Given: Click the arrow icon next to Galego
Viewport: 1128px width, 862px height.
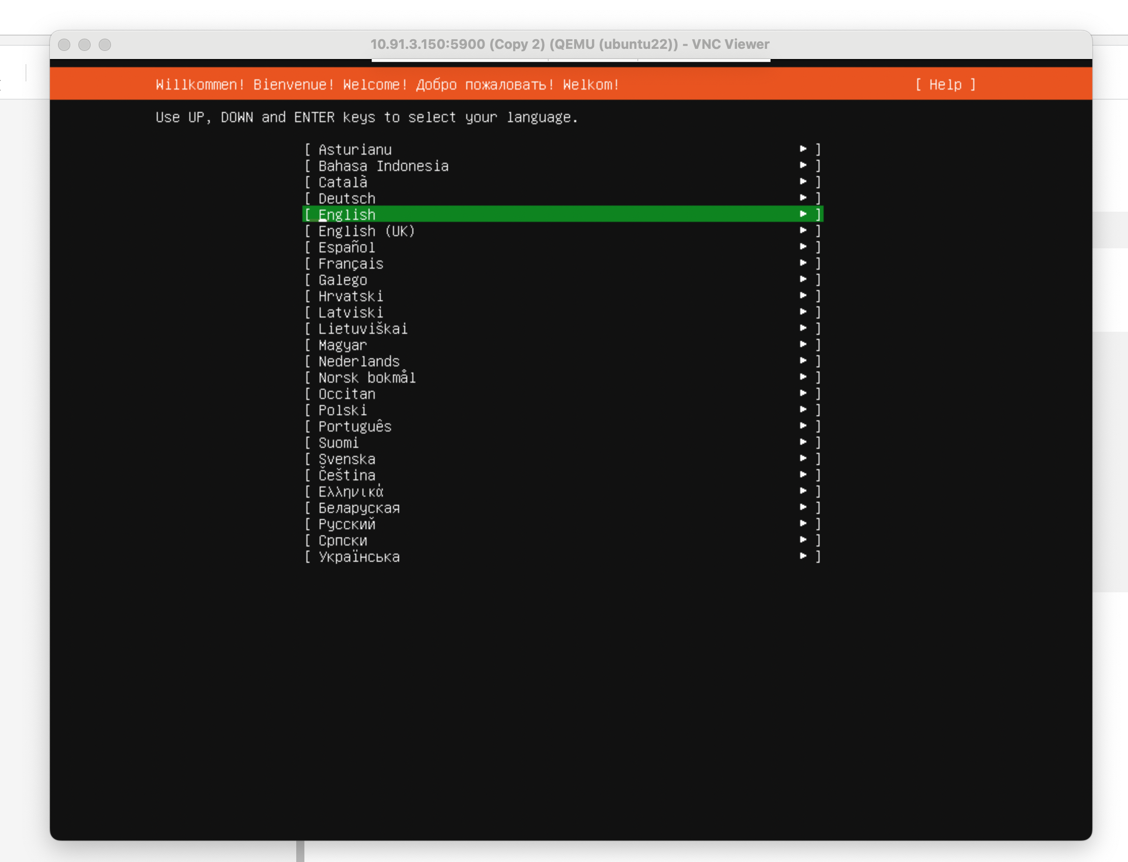Looking at the screenshot, I should pos(803,279).
